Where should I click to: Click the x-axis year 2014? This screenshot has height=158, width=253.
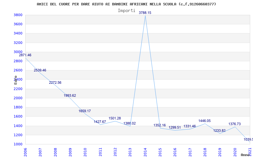[x=145, y=152]
